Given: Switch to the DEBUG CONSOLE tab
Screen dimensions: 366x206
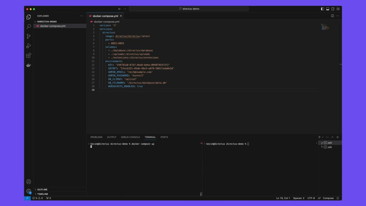Looking at the screenshot, I should pos(130,137).
